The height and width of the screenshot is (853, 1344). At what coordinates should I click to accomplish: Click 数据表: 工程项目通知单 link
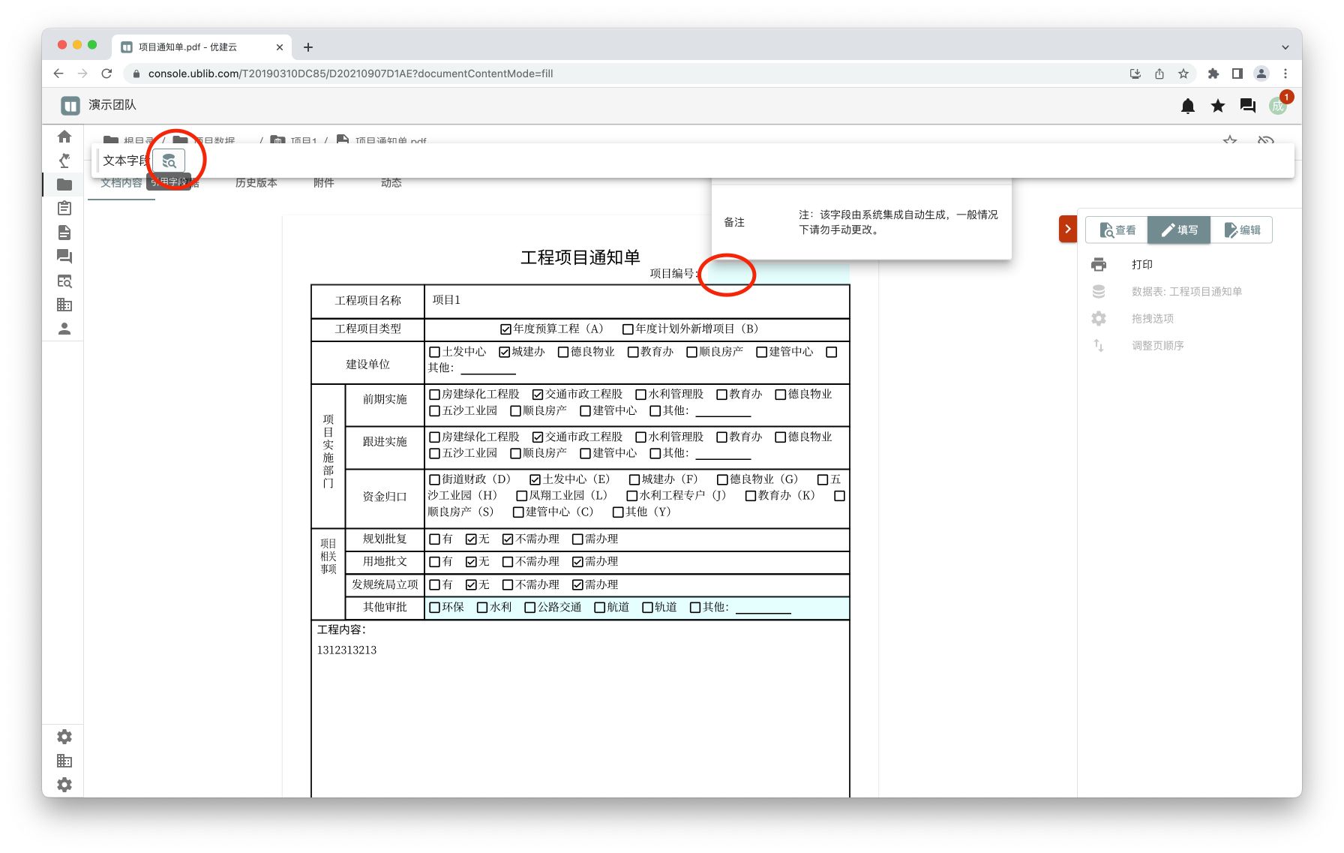[1186, 292]
